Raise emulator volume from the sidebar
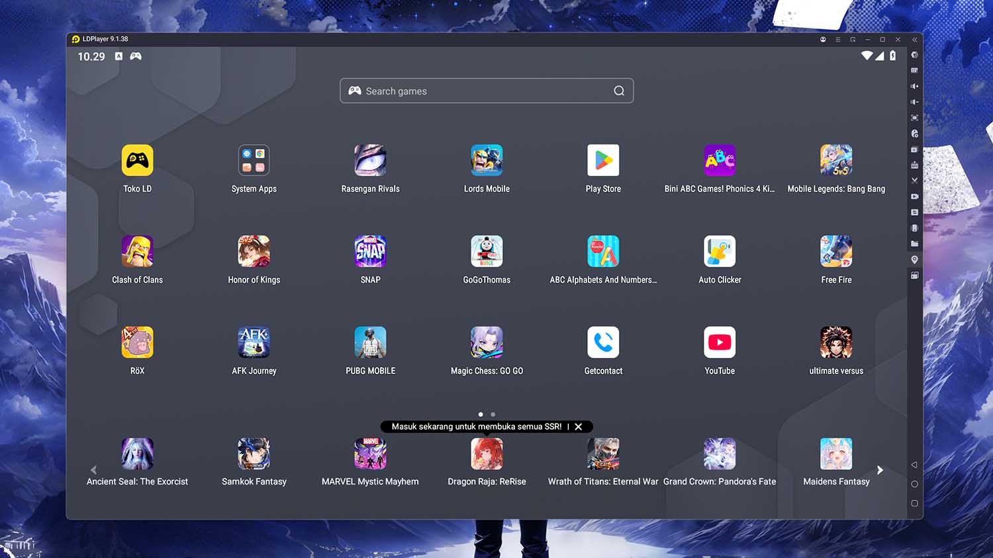993x558 pixels. (914, 86)
